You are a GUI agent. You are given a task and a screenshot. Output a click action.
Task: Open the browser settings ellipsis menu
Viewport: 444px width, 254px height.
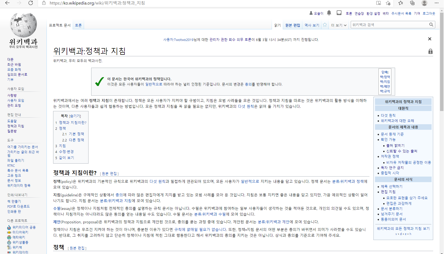tap(436, 3)
